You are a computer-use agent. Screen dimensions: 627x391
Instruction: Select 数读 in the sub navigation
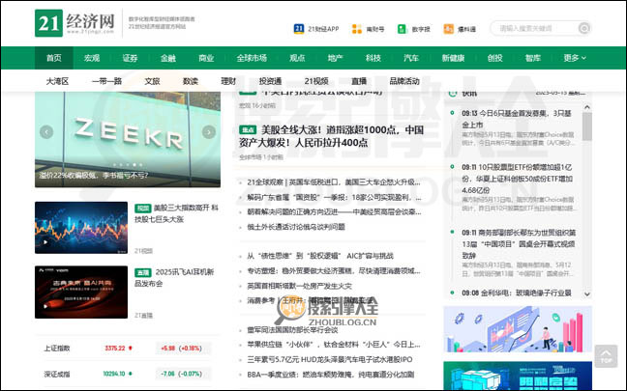pos(191,81)
